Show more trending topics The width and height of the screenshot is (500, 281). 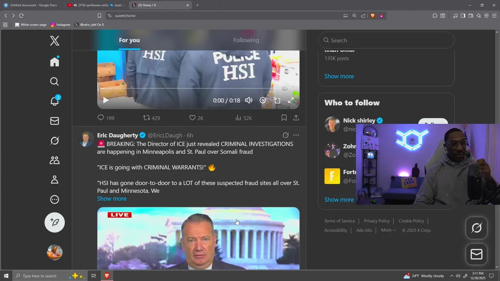tap(339, 76)
